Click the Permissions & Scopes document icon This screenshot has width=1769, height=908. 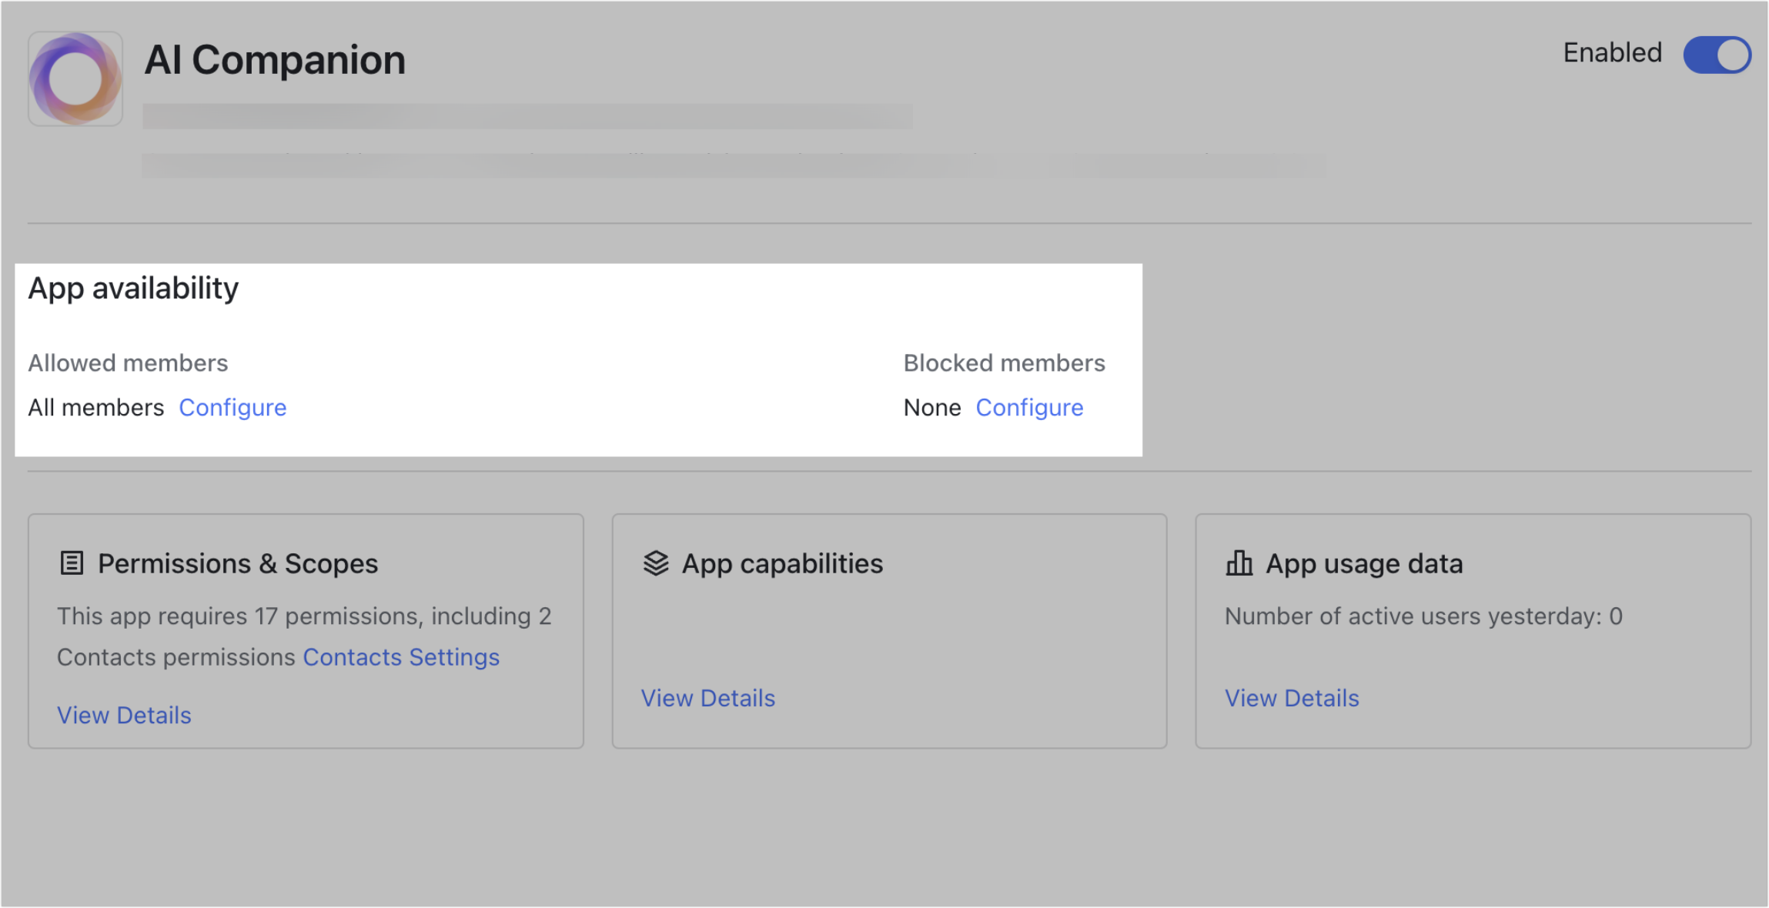(x=72, y=563)
